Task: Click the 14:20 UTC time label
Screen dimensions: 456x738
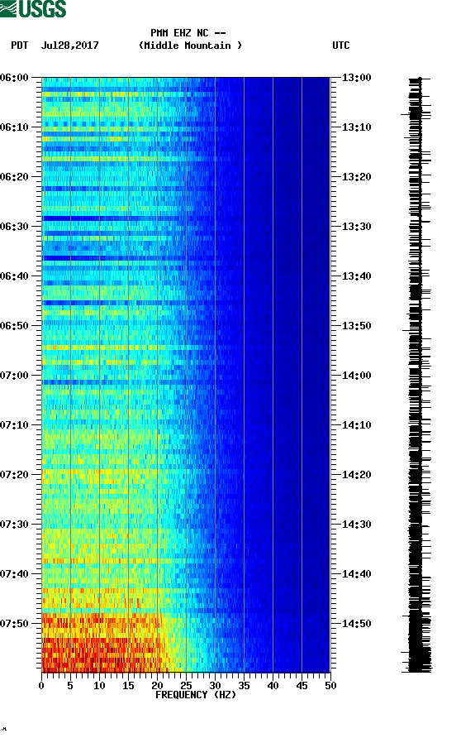Action: [x=356, y=475]
